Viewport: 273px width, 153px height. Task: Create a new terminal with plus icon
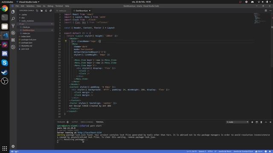[x=252, y=122]
